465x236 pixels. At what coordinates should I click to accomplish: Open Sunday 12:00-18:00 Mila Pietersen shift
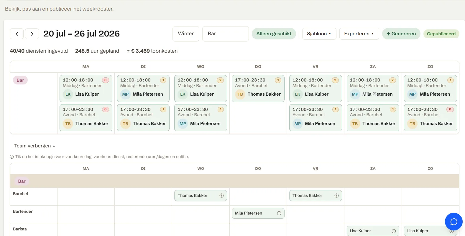pyautogui.click(x=430, y=89)
